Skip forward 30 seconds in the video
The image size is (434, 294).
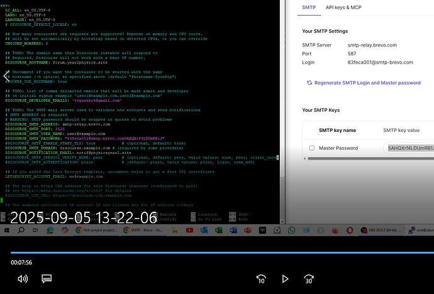tap(309, 279)
